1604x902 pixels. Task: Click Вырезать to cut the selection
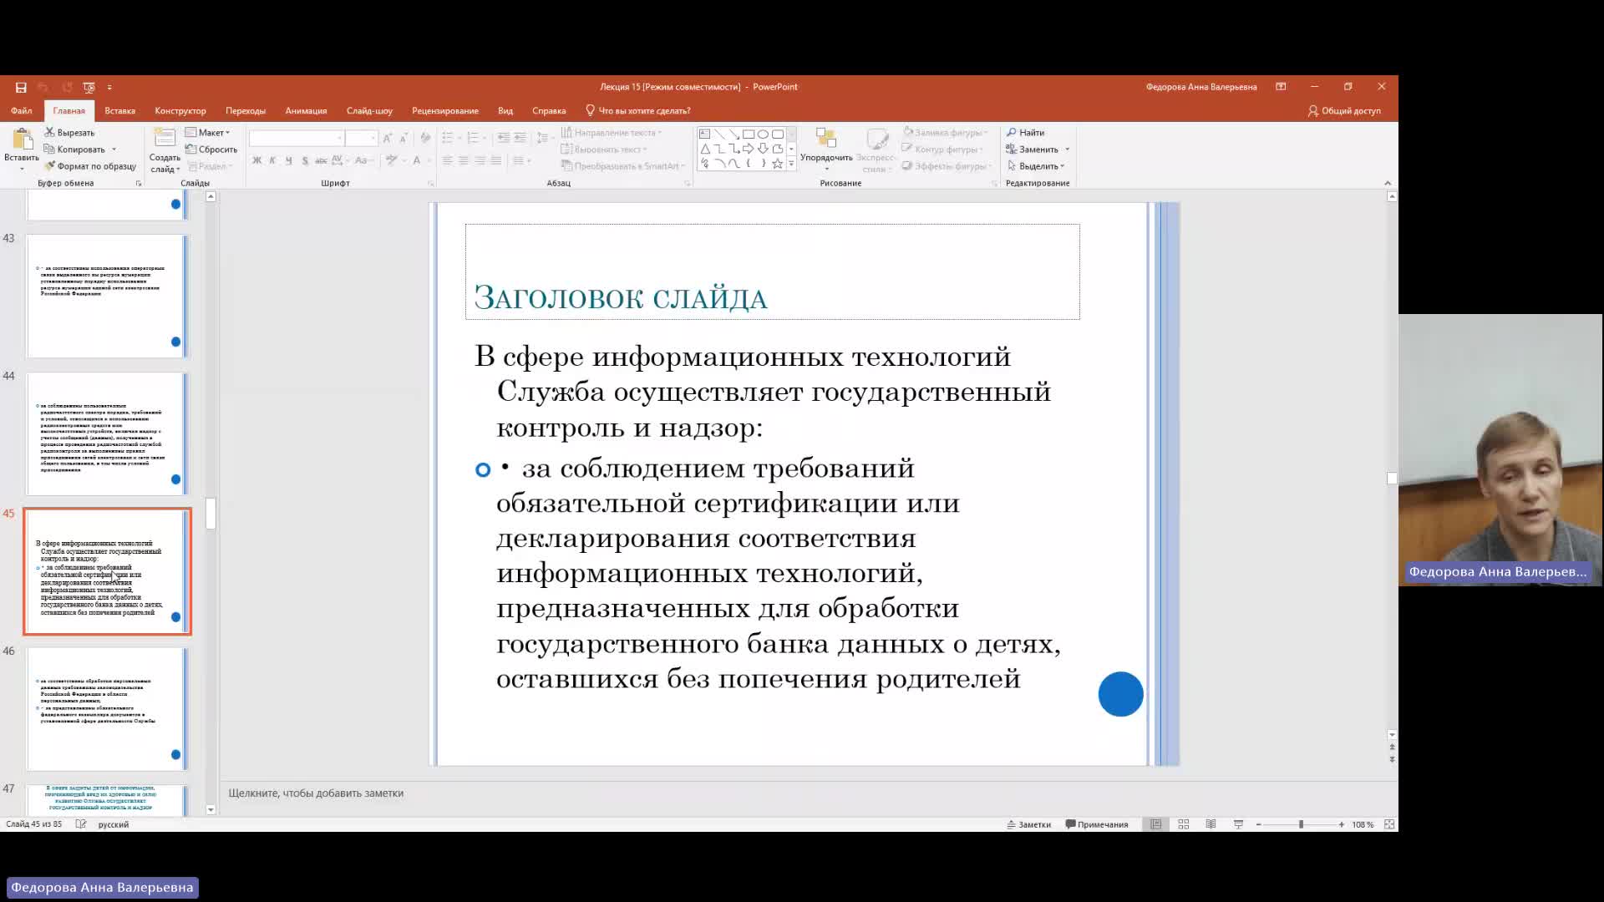coord(70,132)
